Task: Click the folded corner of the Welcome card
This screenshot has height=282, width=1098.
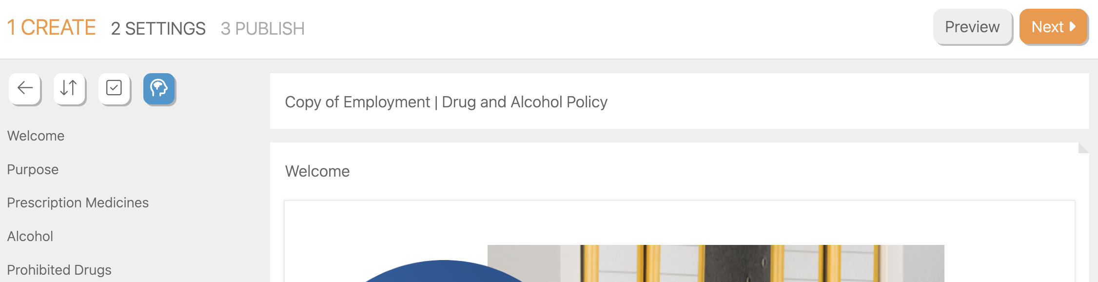Action: point(1083,148)
